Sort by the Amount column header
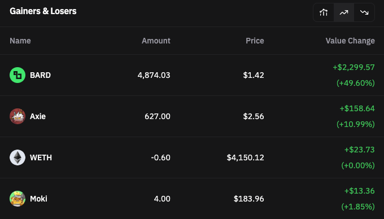Image resolution: width=384 pixels, height=219 pixels. pyautogui.click(x=156, y=41)
